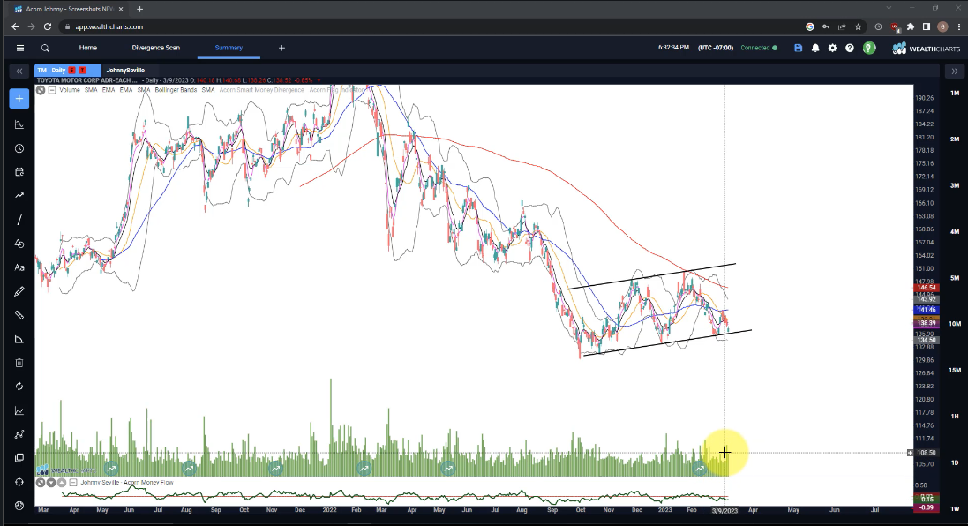The image size is (968, 526).
Task: Collapse the left sidebar with double chevron
Action: click(19, 71)
